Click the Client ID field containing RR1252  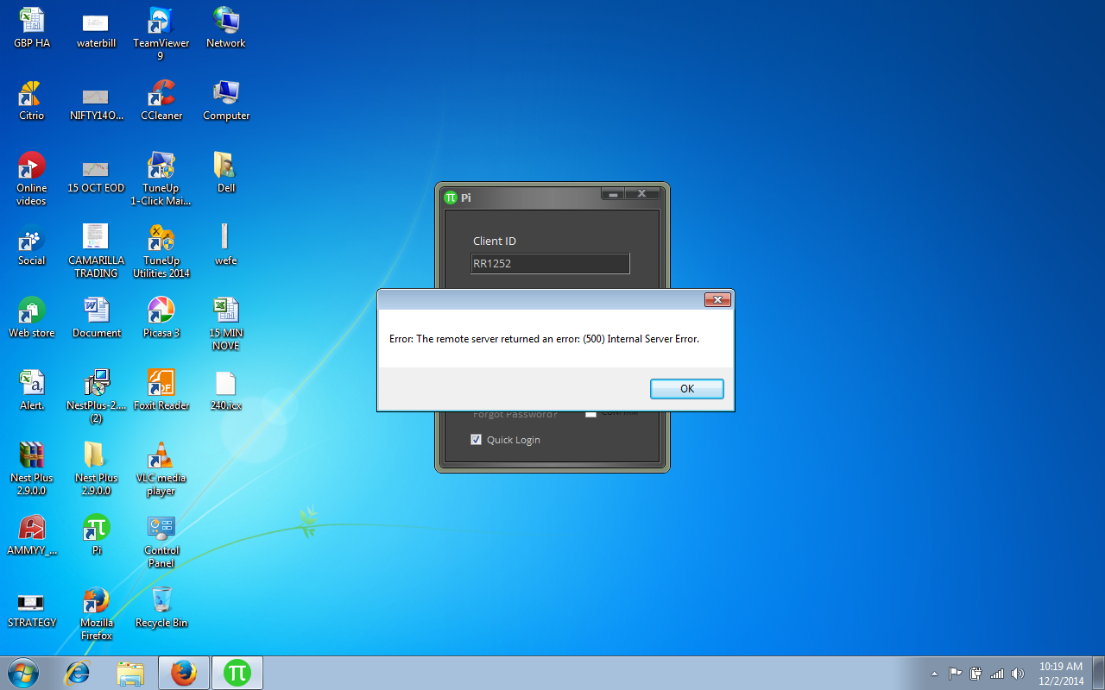pyautogui.click(x=550, y=264)
